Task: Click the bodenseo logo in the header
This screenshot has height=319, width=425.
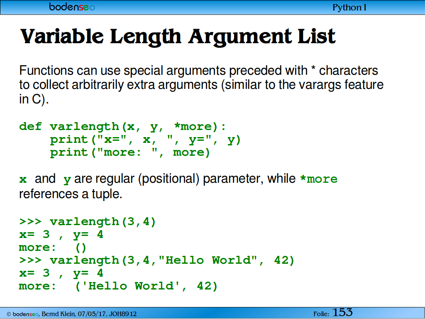Action: (72, 7)
